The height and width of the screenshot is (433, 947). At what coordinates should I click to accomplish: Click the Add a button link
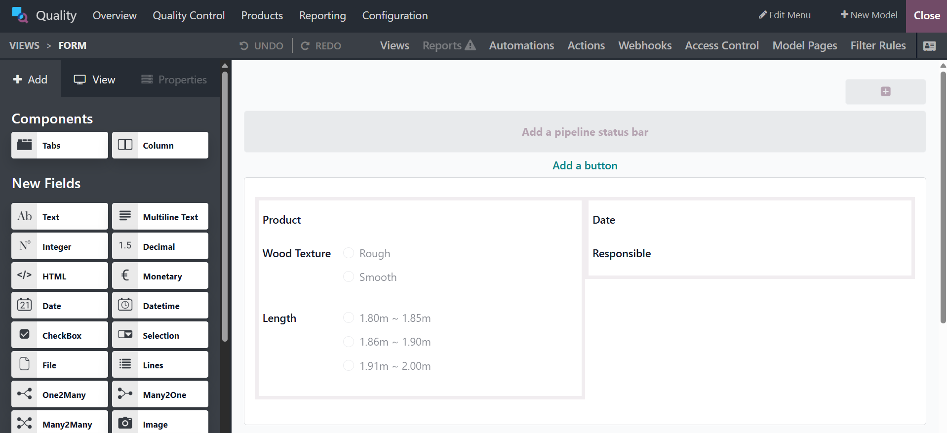point(585,166)
